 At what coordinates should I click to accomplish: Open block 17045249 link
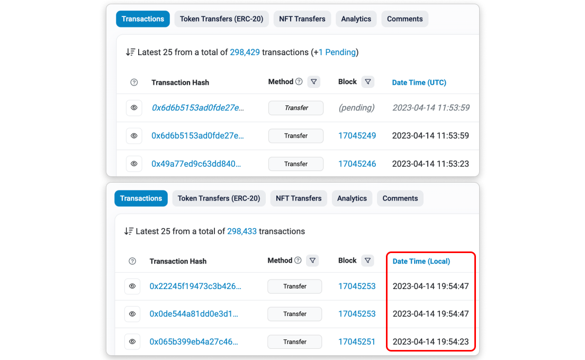tap(357, 136)
